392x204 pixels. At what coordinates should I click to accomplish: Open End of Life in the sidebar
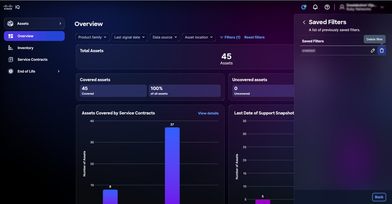tap(26, 71)
